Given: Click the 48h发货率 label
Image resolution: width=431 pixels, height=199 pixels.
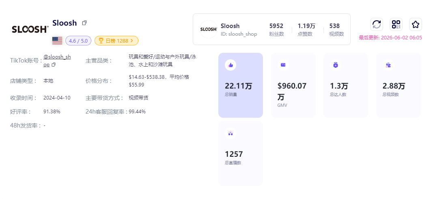Looking at the screenshot, I should [26, 126].
